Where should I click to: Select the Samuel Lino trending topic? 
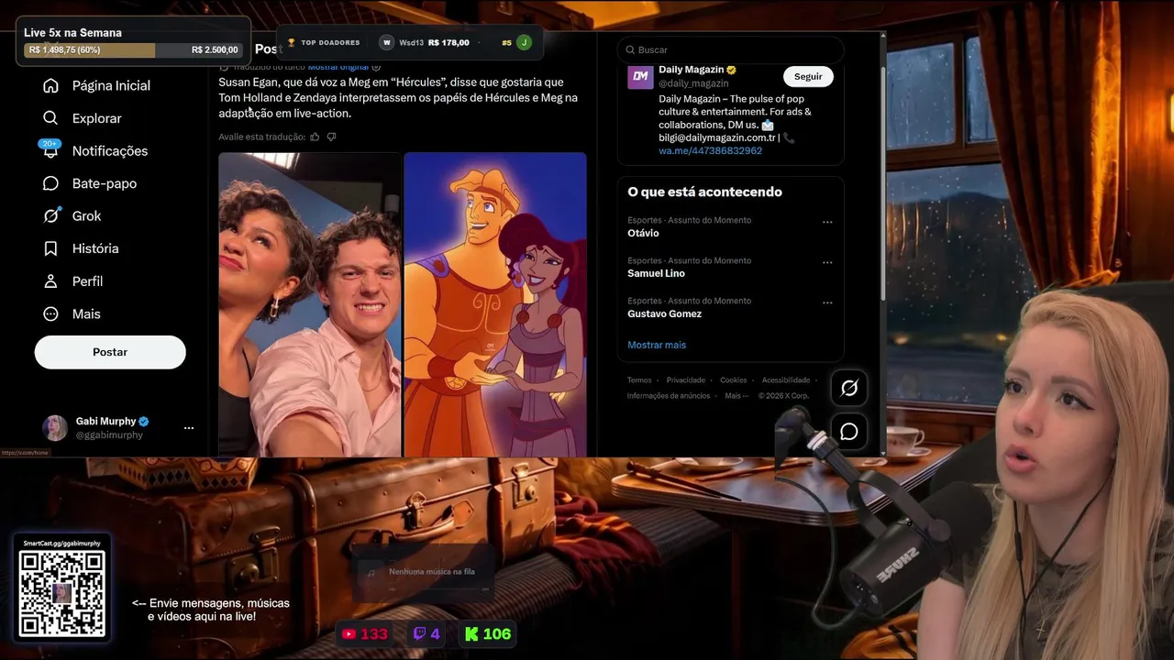(656, 273)
